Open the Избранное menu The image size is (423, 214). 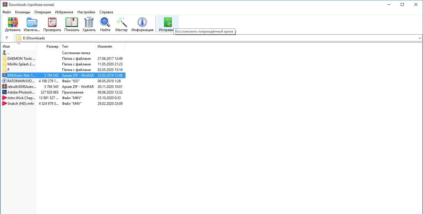(64, 12)
